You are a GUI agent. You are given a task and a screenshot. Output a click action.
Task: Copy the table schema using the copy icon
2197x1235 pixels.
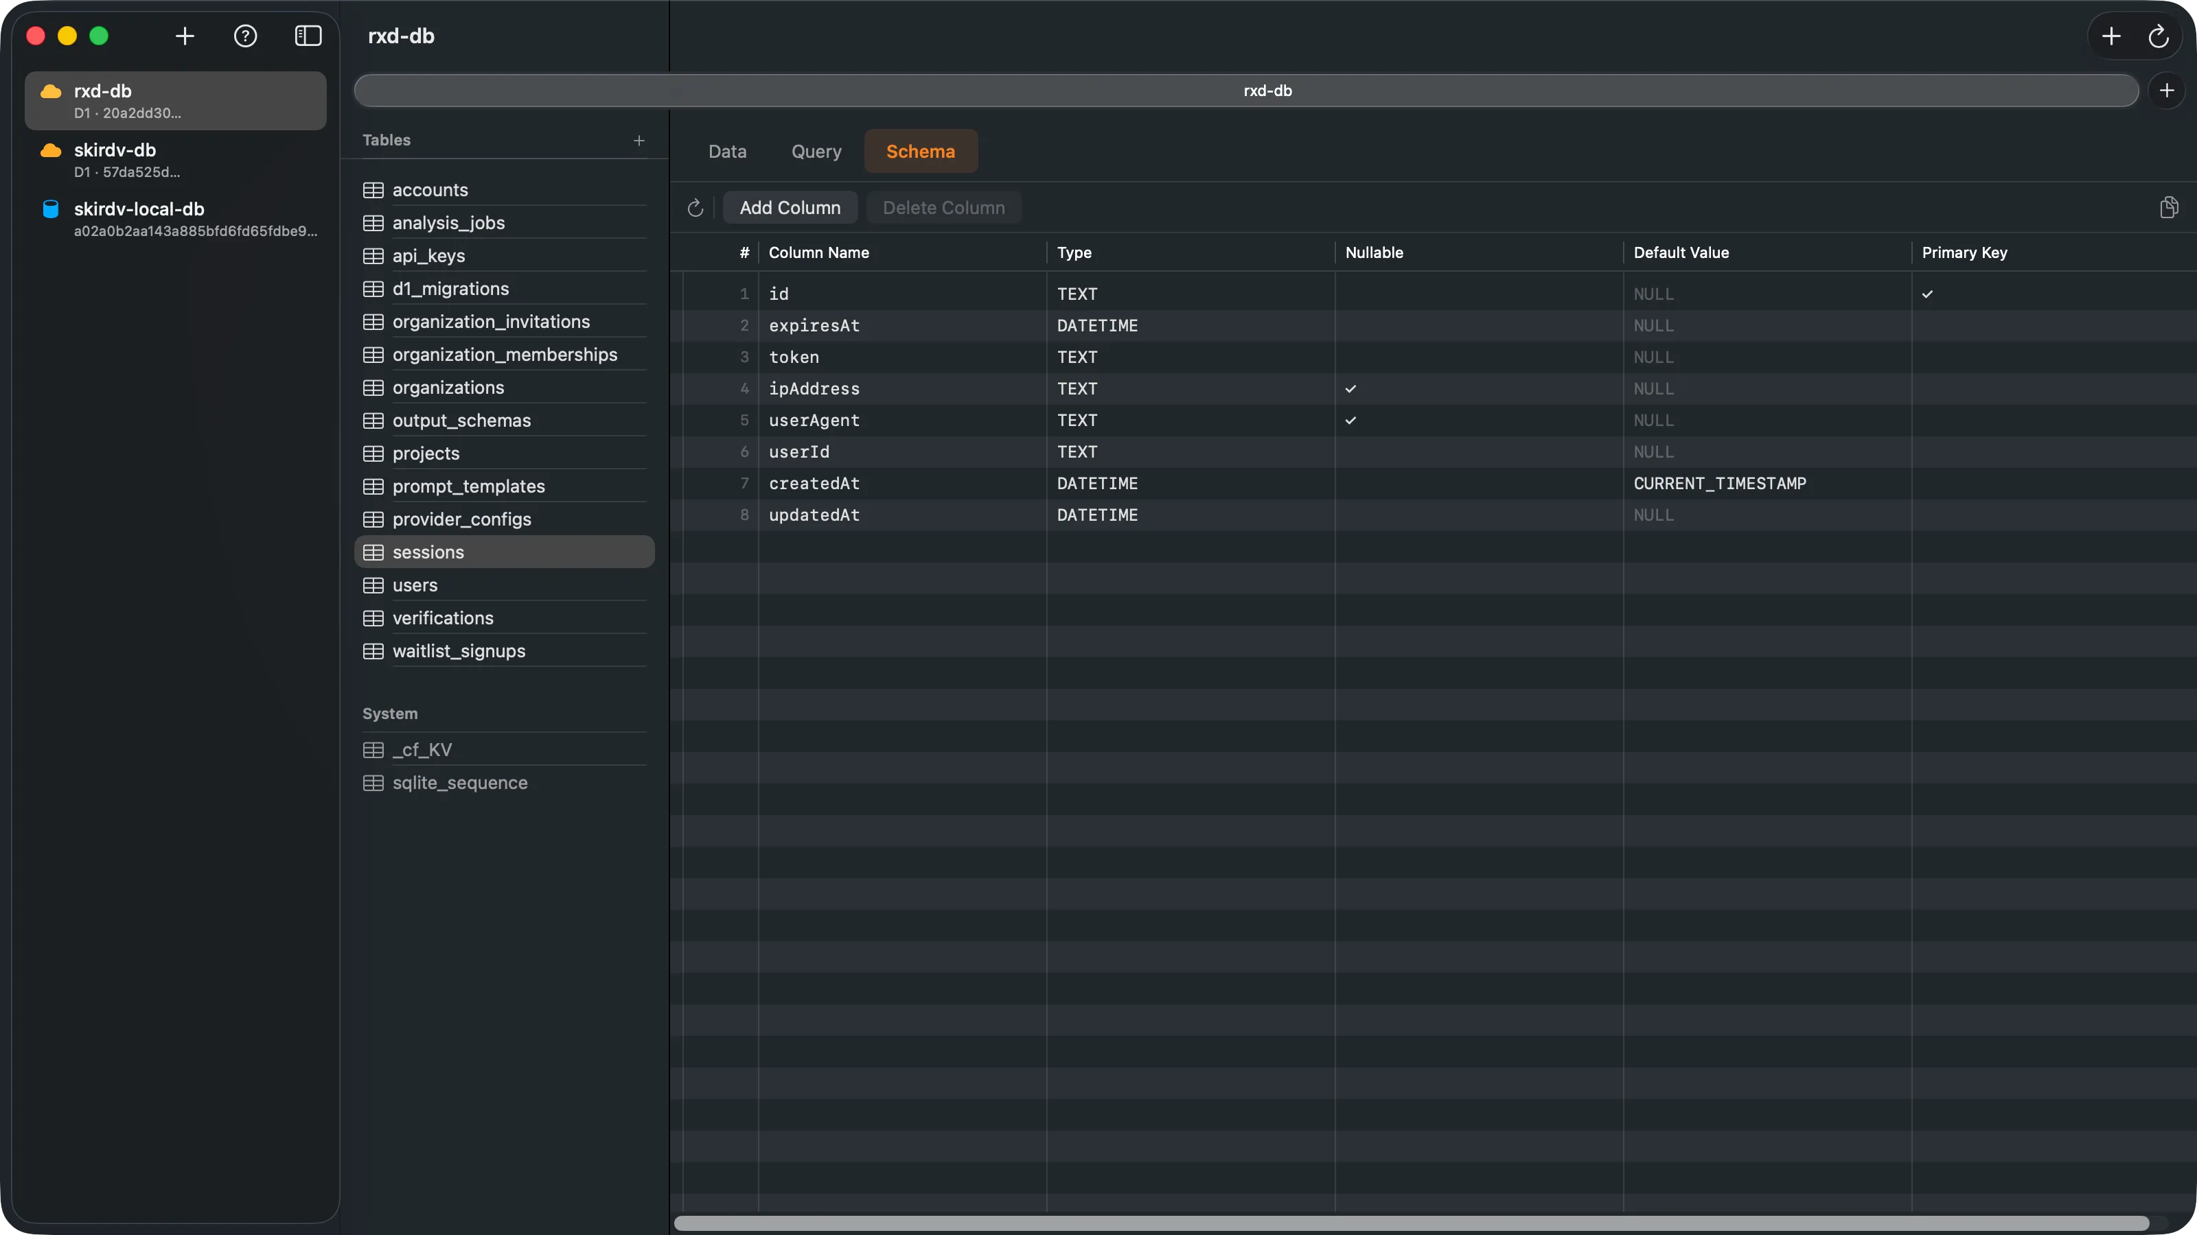click(2169, 207)
